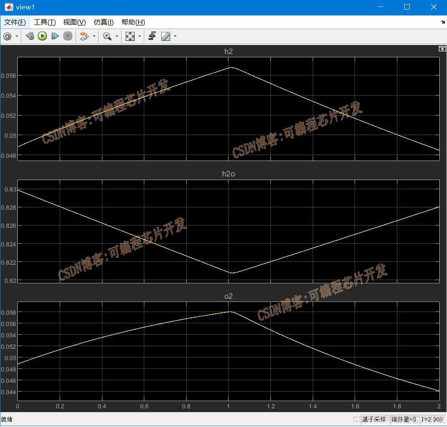Expand the scale axes dropdown arrow

(x=140, y=36)
